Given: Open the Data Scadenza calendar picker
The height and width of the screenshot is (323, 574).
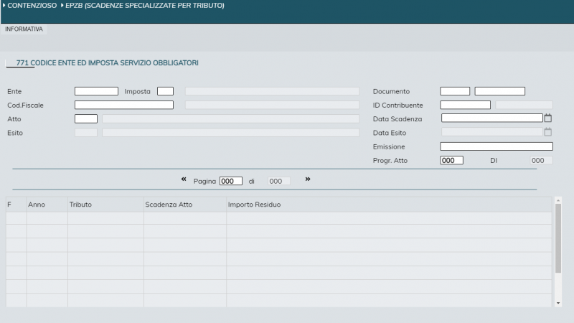Looking at the screenshot, I should [548, 118].
